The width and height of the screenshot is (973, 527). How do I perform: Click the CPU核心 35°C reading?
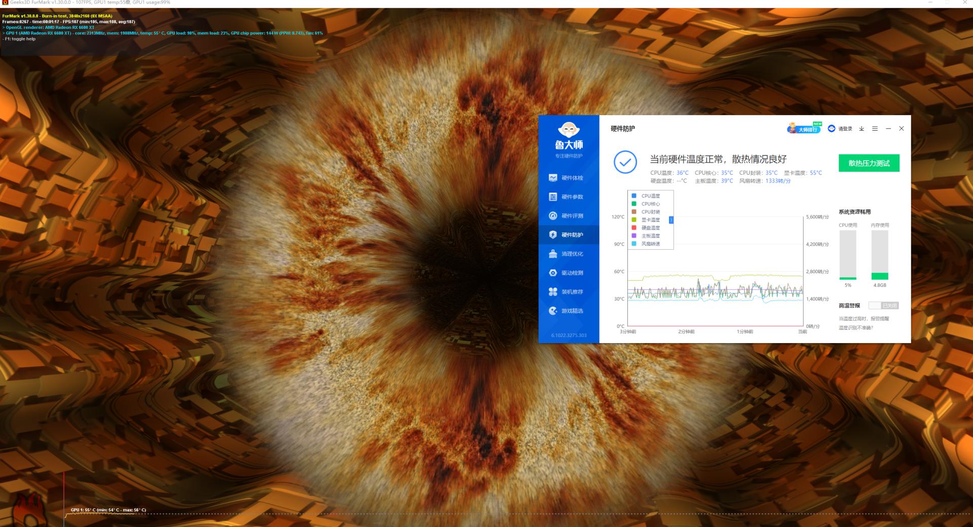click(714, 173)
